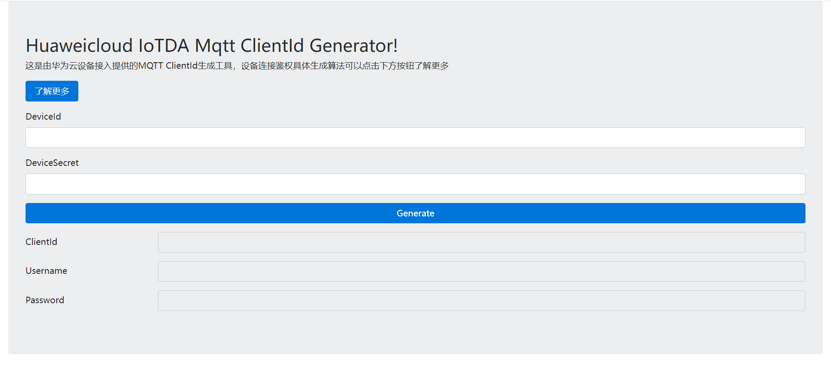Click the Password label
Image resolution: width=831 pixels, height=368 pixels.
pyautogui.click(x=45, y=300)
